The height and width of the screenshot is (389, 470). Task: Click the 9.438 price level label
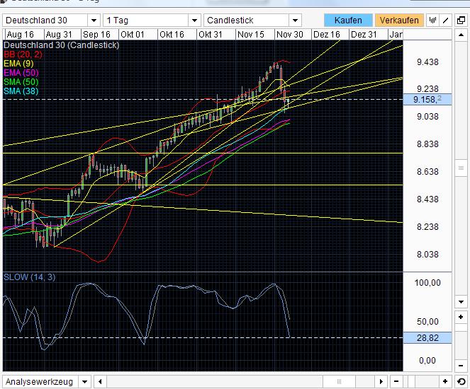click(x=427, y=62)
